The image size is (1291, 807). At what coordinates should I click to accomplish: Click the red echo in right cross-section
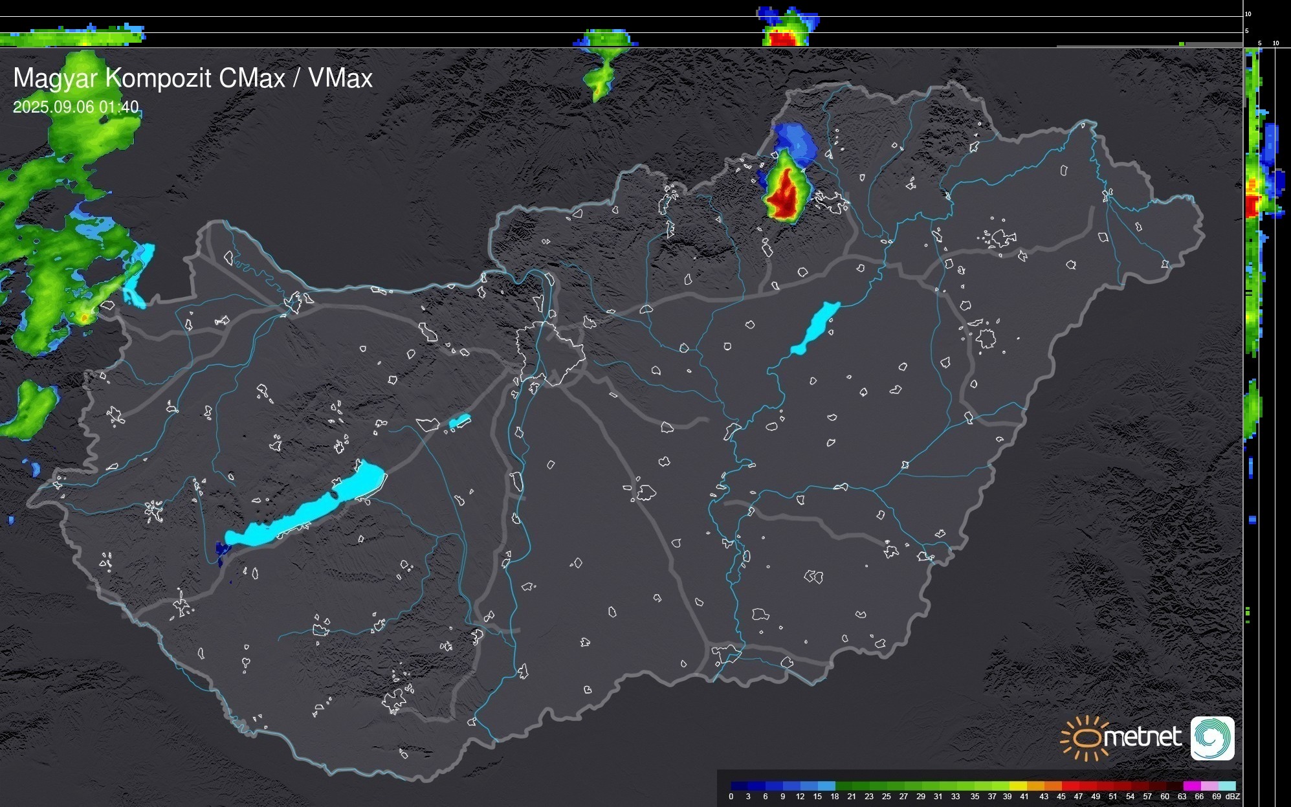tap(1250, 206)
